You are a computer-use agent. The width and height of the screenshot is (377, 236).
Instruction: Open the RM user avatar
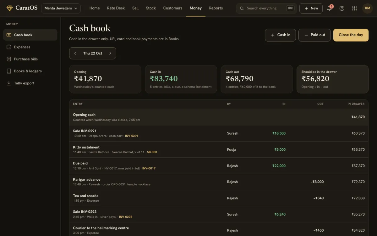click(x=368, y=8)
